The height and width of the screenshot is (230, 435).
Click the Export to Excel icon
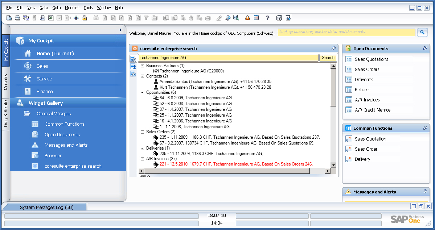51,18
